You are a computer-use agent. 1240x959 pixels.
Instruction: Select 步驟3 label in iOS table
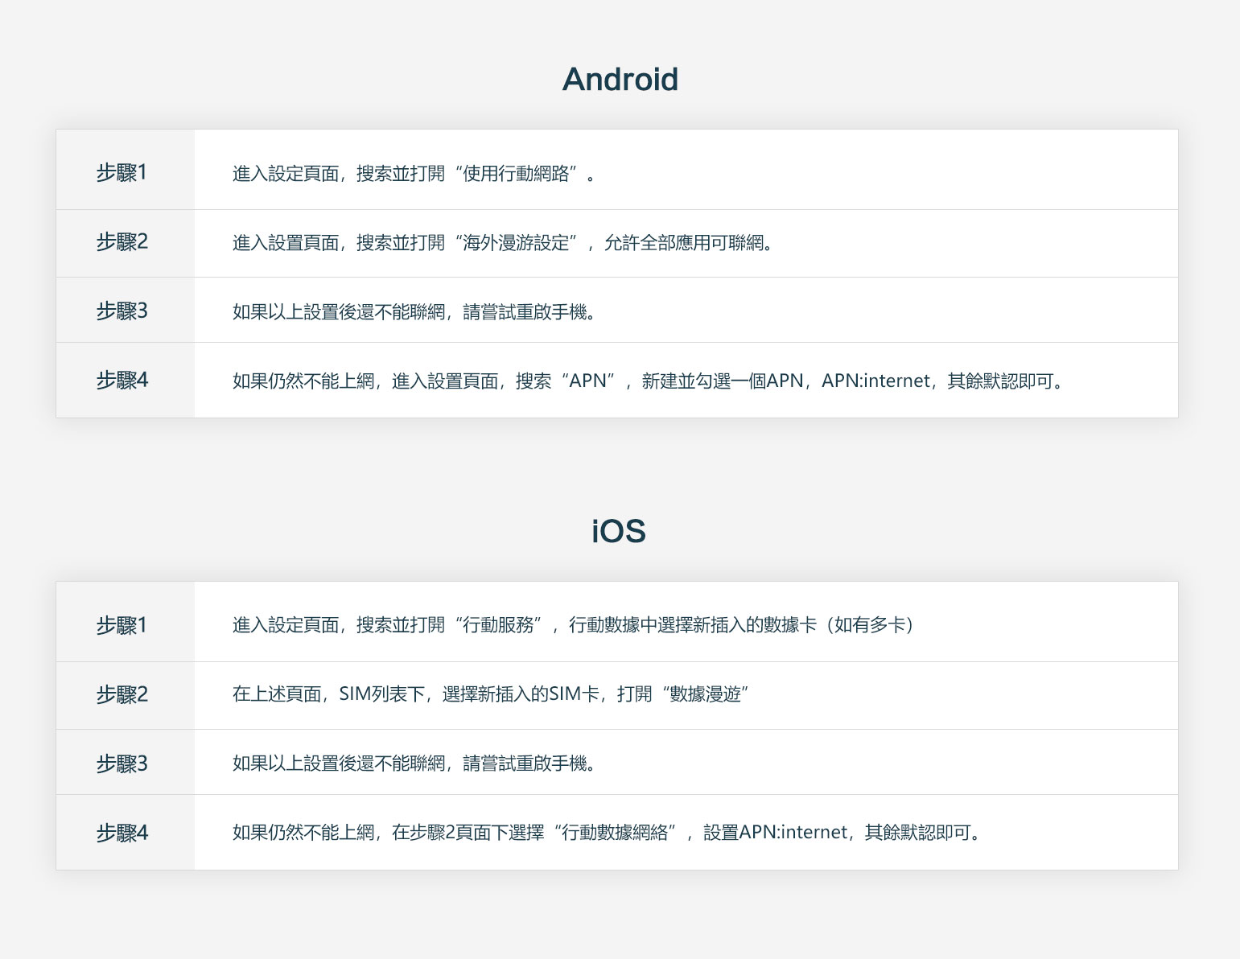[122, 763]
